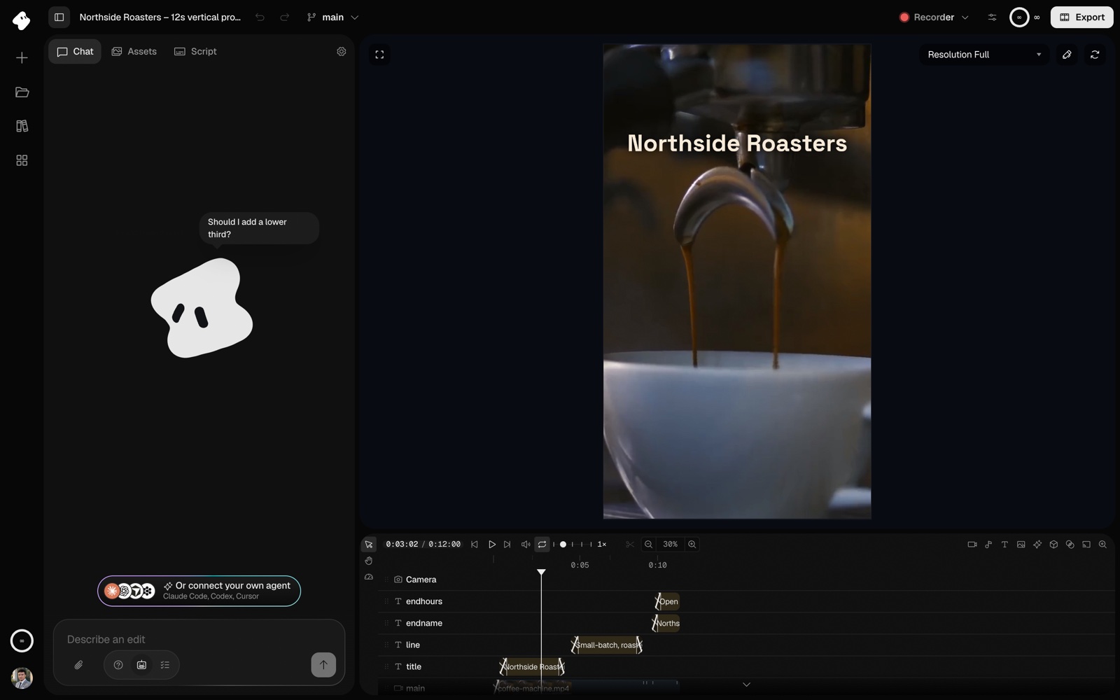Open the main branch dropdown
Screen dimensions: 1120x700
pyautogui.click(x=332, y=17)
